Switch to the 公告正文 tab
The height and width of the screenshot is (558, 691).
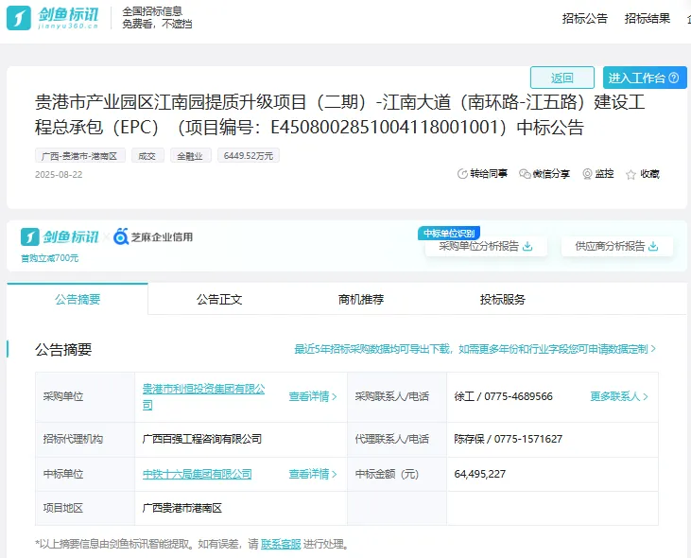[x=219, y=299]
